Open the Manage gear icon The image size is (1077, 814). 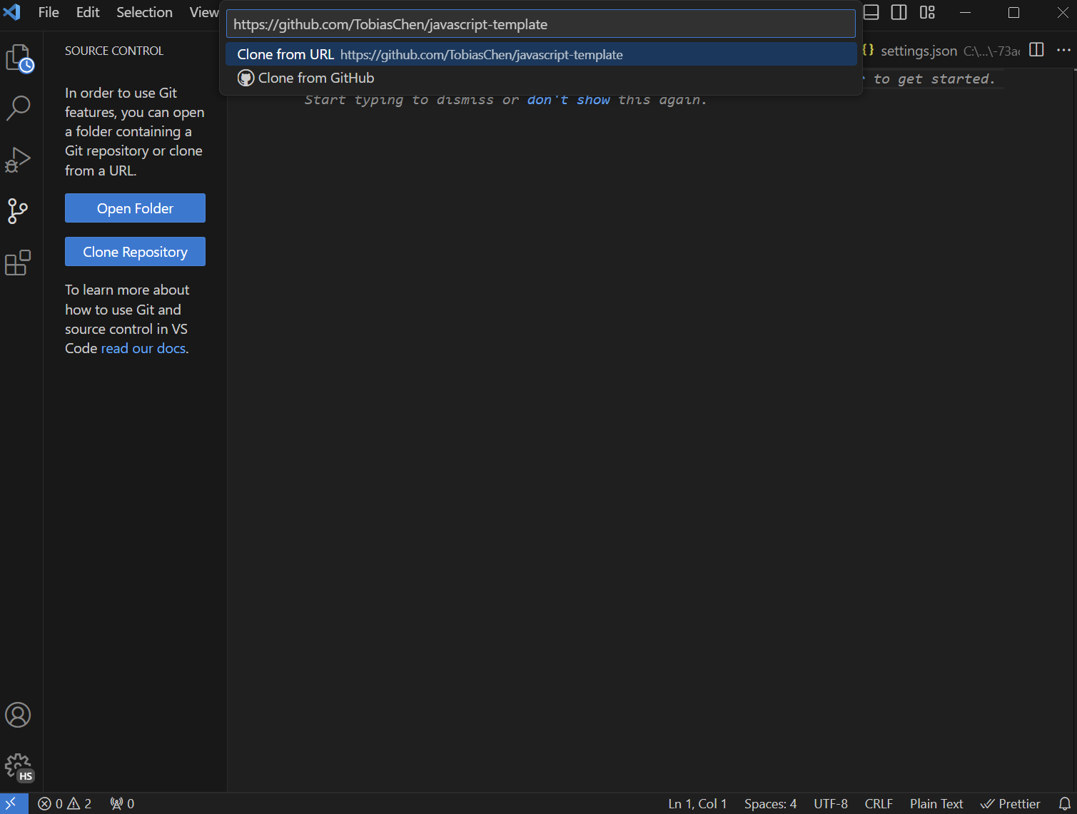click(x=19, y=767)
